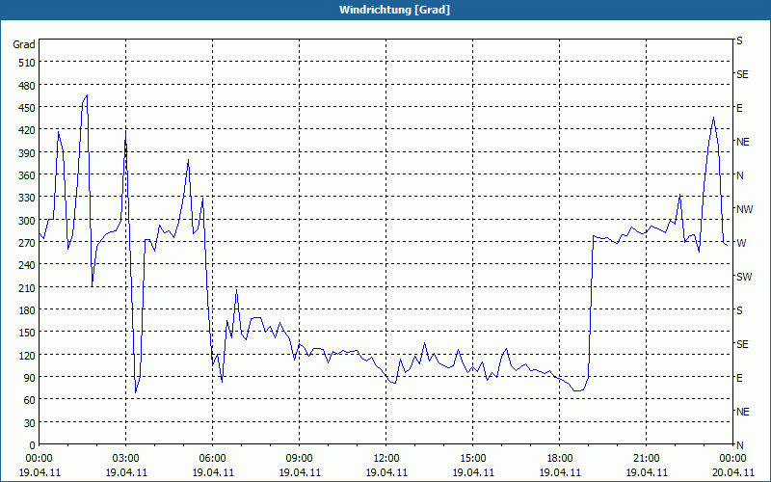The width and height of the screenshot is (771, 482).
Task: Click the N compass label level with 360
Action: [x=739, y=175]
